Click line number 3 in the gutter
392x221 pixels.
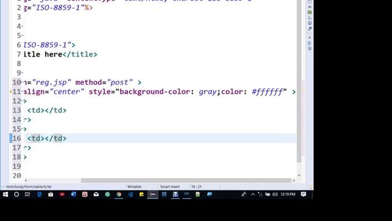[19, 17]
